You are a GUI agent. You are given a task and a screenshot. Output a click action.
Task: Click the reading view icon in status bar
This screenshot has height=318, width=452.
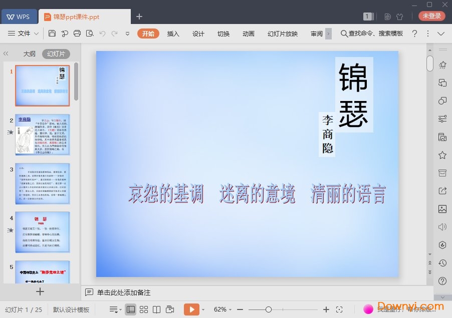click(x=157, y=309)
